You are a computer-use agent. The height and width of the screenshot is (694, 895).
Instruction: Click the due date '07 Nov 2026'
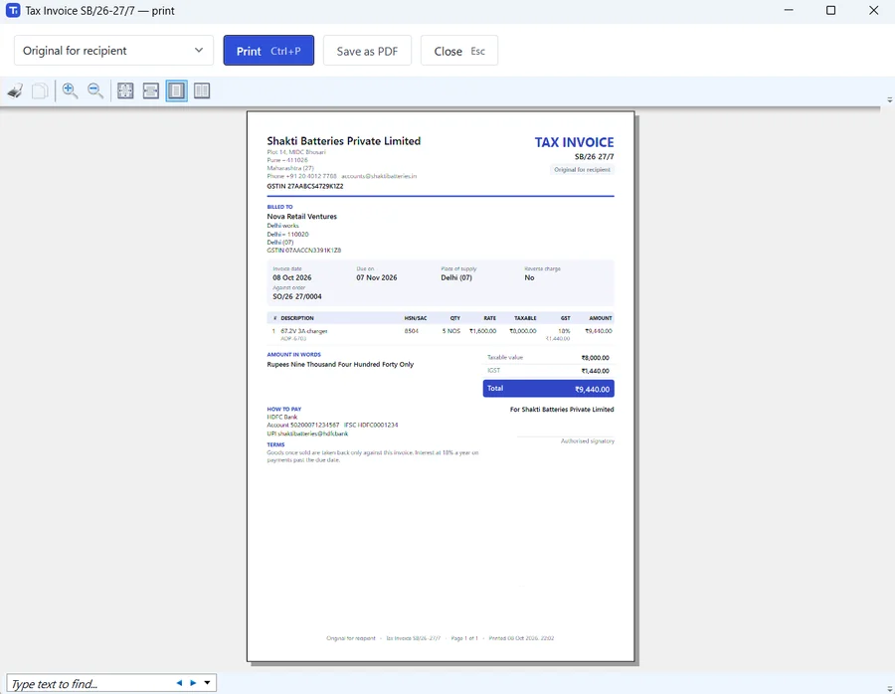[x=377, y=277]
